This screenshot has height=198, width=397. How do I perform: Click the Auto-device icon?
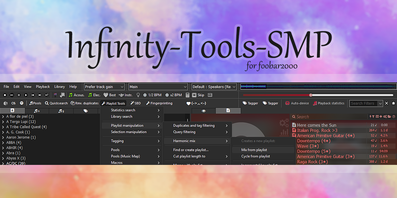tap(297, 103)
